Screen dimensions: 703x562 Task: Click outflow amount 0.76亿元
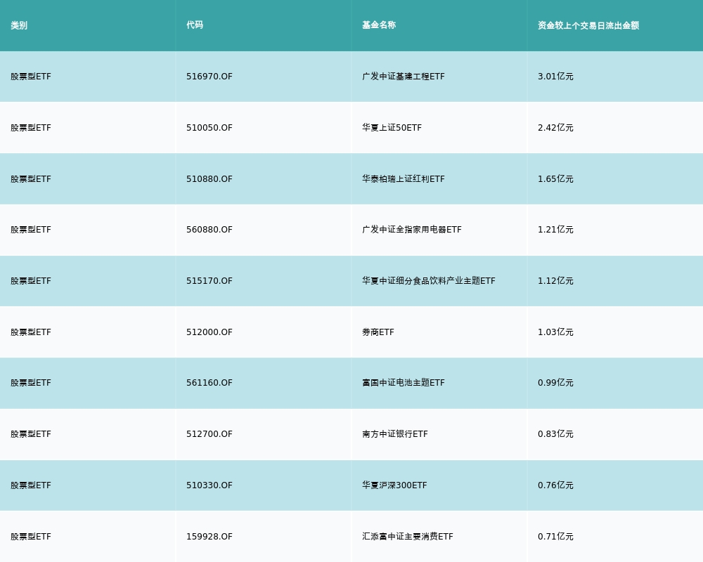click(x=555, y=485)
